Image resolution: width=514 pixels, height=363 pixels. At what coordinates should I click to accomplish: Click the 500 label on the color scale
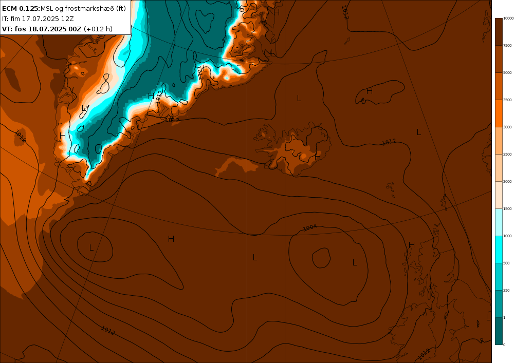point(506,263)
